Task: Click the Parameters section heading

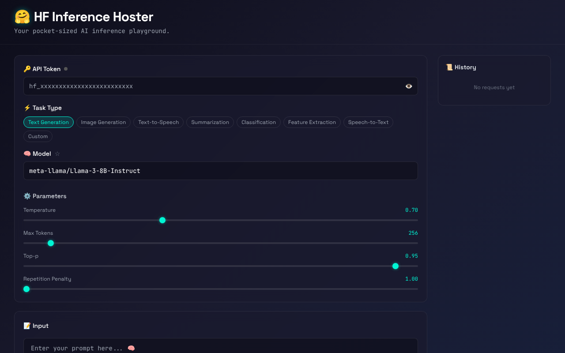Action: [x=45, y=196]
